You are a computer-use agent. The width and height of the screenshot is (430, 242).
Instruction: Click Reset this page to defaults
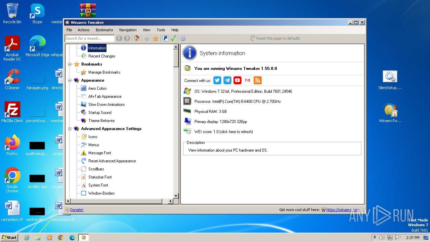(275, 38)
